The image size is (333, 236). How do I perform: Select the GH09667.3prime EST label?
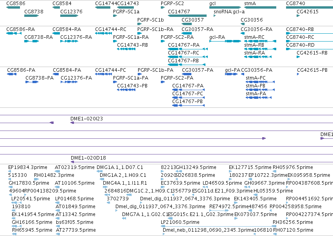pos(265,183)
